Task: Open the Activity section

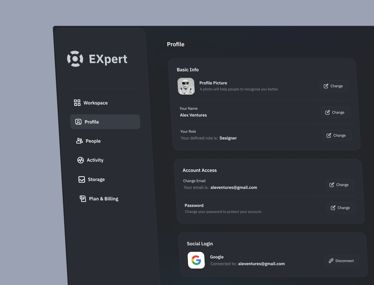Action: point(107,160)
